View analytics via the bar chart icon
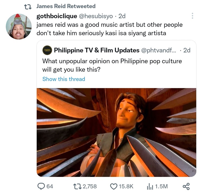This screenshot has width=202, height=192. 150,186
